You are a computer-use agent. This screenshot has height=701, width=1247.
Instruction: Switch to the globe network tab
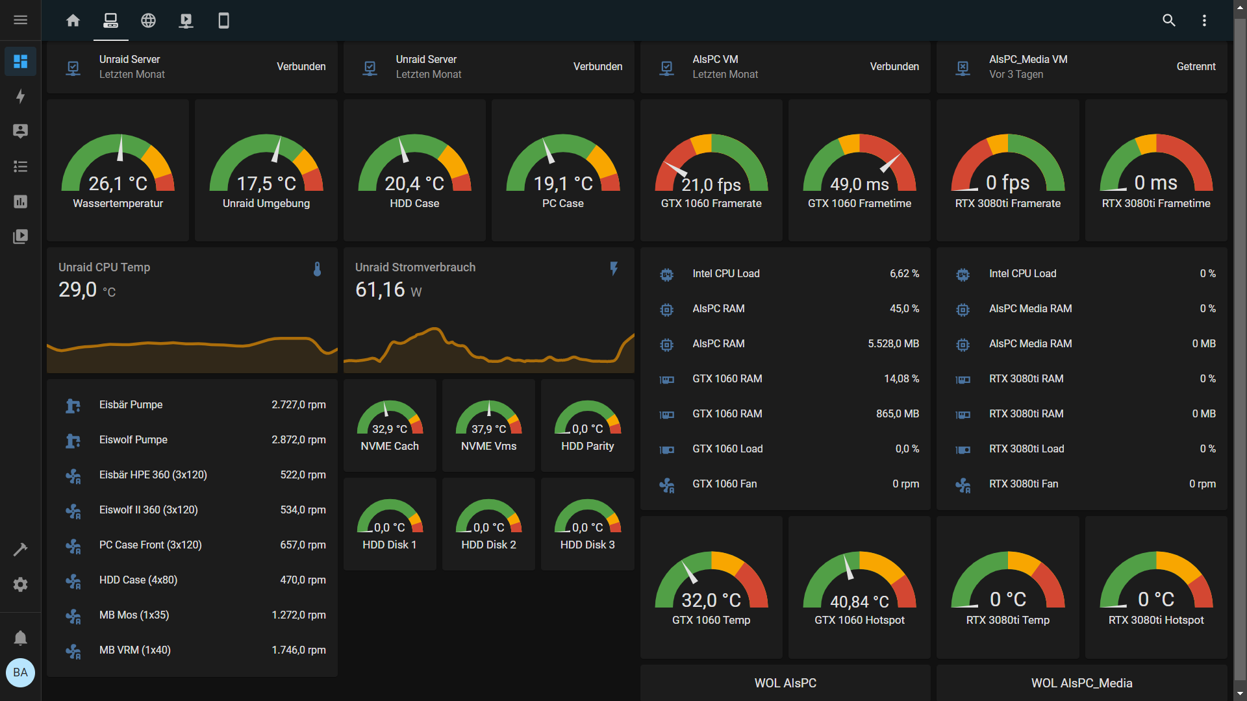pyautogui.click(x=148, y=20)
